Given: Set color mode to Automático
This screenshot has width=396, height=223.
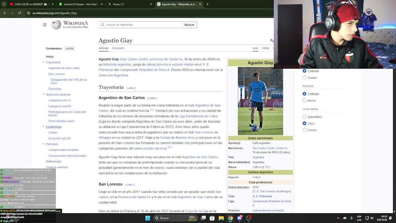Looking at the screenshot, I should 304,117.
